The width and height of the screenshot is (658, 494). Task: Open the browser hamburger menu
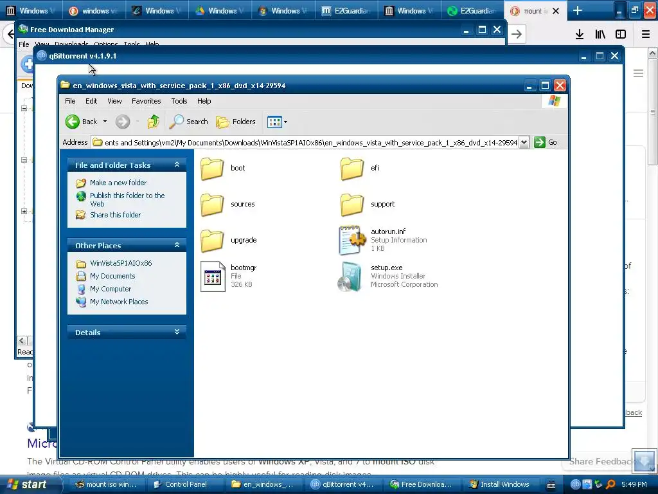click(646, 35)
